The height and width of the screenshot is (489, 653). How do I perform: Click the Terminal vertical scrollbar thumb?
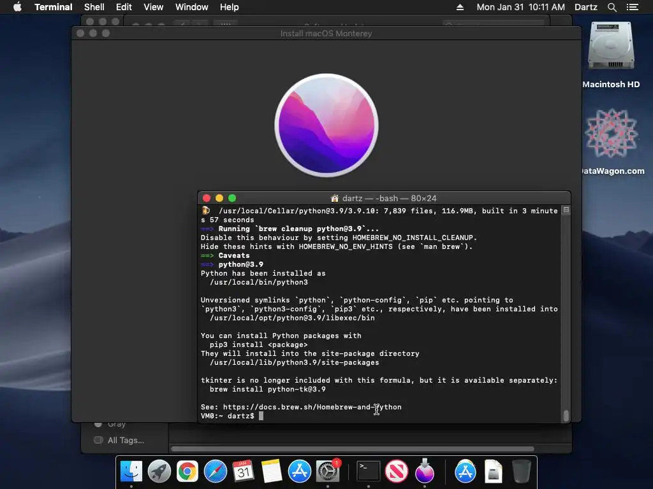coord(566,415)
